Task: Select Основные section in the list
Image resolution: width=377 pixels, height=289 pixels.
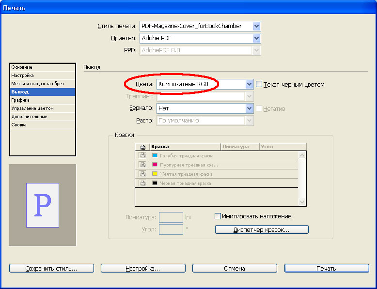Action: pos(43,67)
